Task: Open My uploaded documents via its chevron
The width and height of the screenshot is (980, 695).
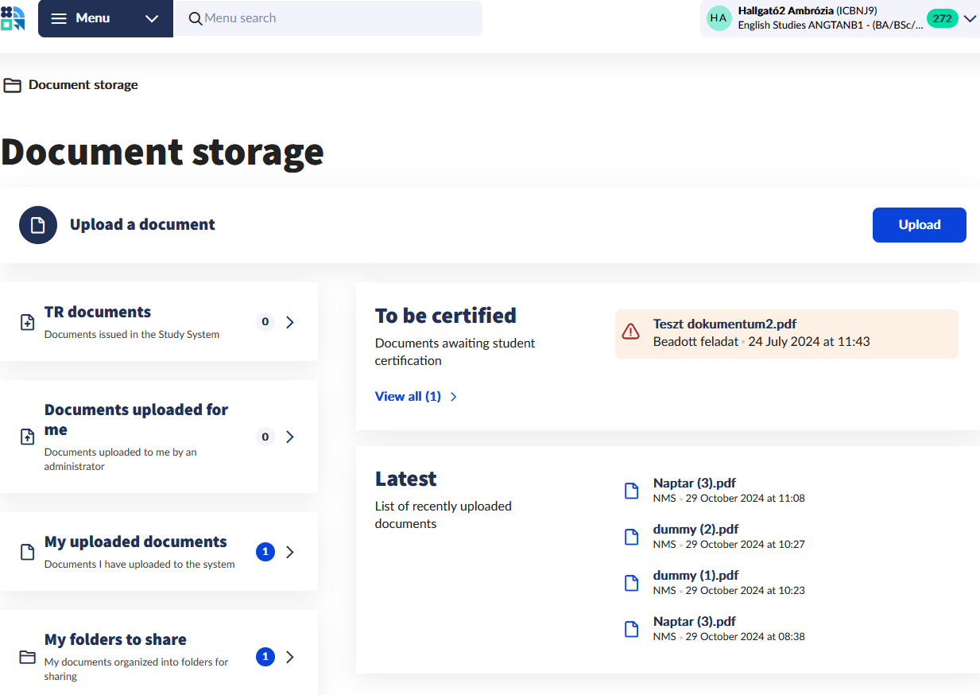Action: pyautogui.click(x=290, y=552)
